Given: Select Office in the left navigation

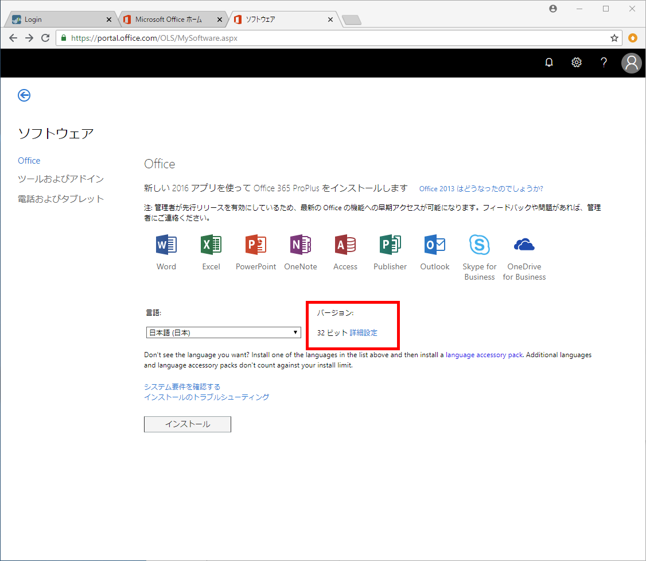Looking at the screenshot, I should pyautogui.click(x=29, y=161).
